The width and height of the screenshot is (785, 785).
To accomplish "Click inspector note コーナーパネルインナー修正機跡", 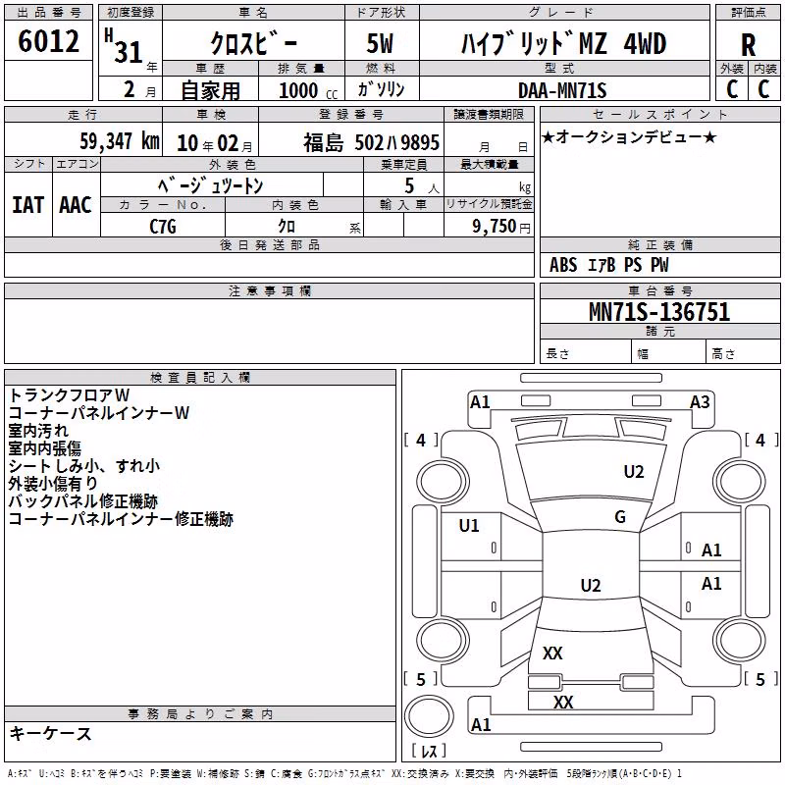I will point(121,519).
